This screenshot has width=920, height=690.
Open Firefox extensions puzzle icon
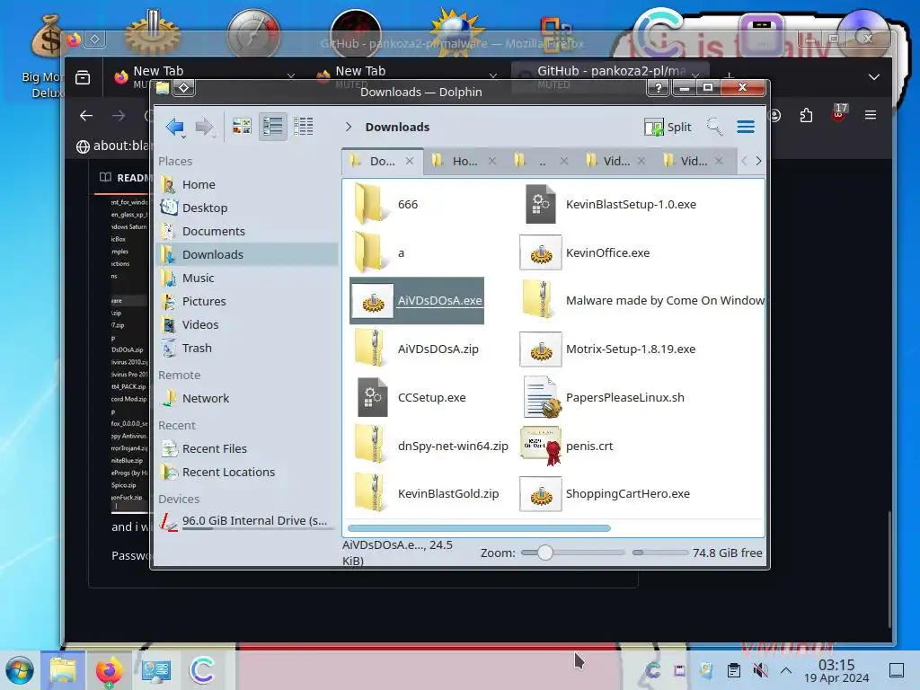(x=806, y=116)
